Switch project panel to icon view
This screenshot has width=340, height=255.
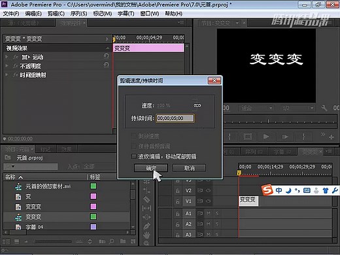click(16, 241)
